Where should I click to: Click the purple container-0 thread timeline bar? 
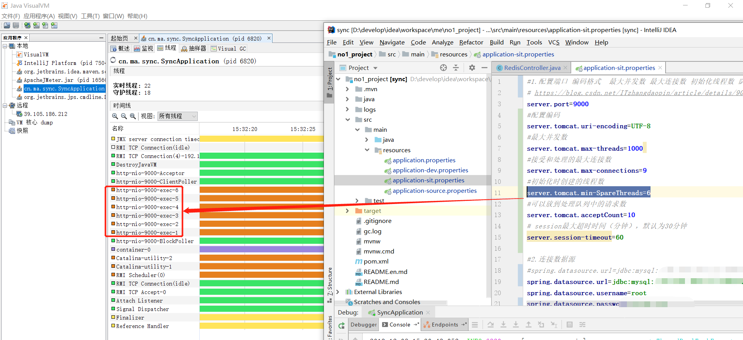[261, 250]
